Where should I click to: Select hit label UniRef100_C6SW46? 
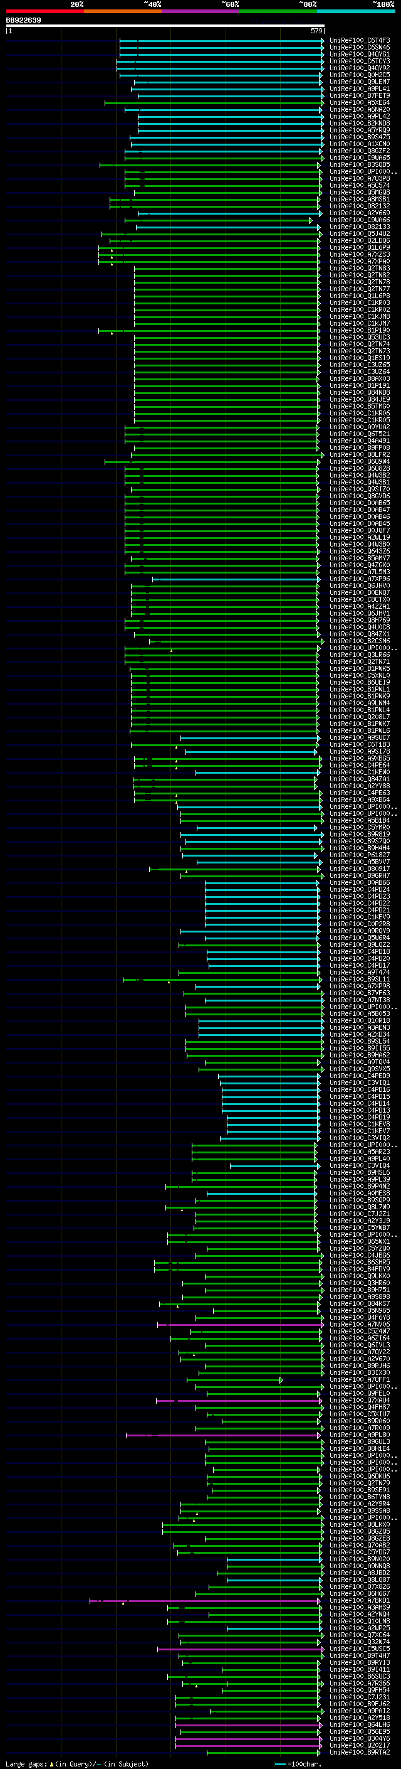tap(360, 48)
